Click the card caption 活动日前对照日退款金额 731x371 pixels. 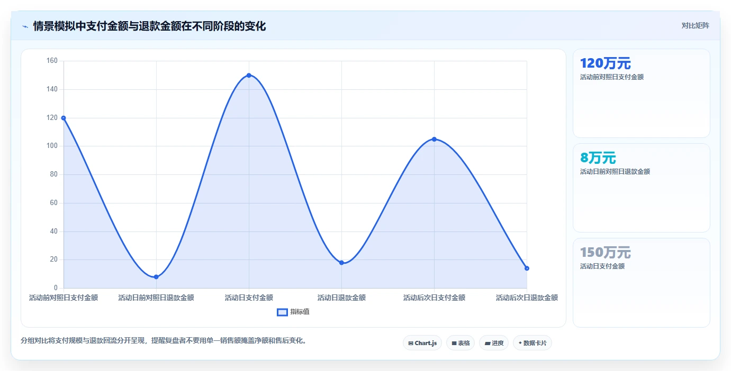click(615, 172)
